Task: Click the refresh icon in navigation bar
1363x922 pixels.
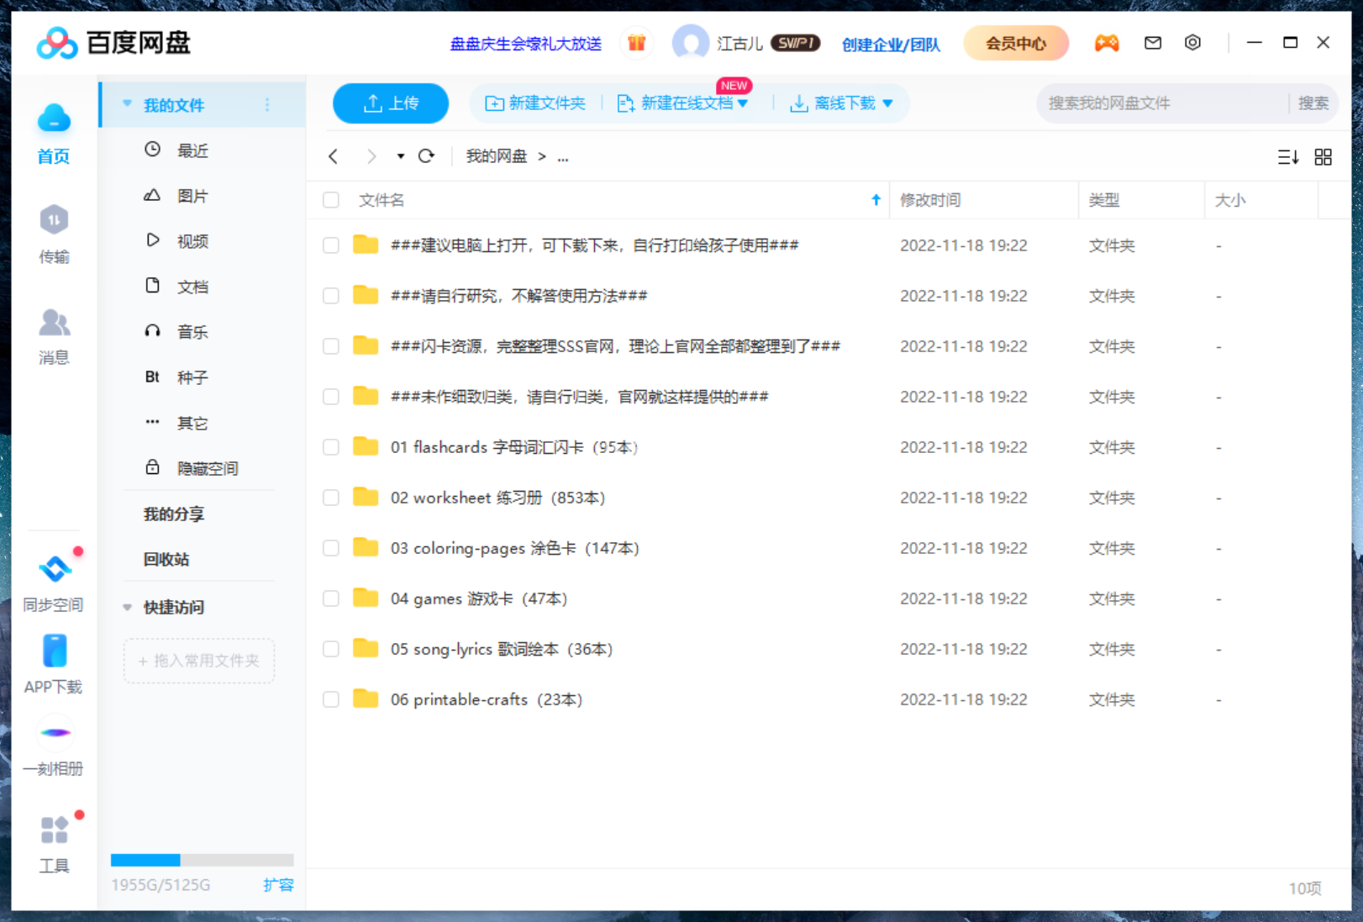Action: [426, 156]
